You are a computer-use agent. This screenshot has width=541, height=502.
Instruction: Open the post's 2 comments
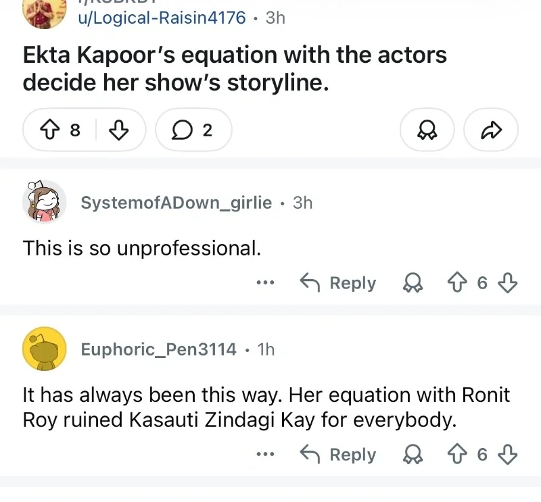click(x=193, y=130)
